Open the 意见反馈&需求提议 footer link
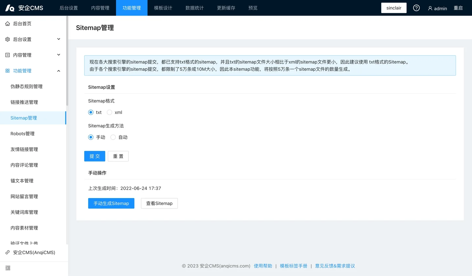Image resolution: width=472 pixels, height=276 pixels. (x=335, y=266)
